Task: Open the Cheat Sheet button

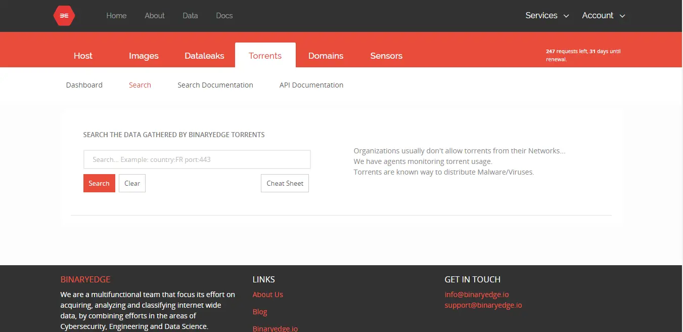Action: click(285, 183)
